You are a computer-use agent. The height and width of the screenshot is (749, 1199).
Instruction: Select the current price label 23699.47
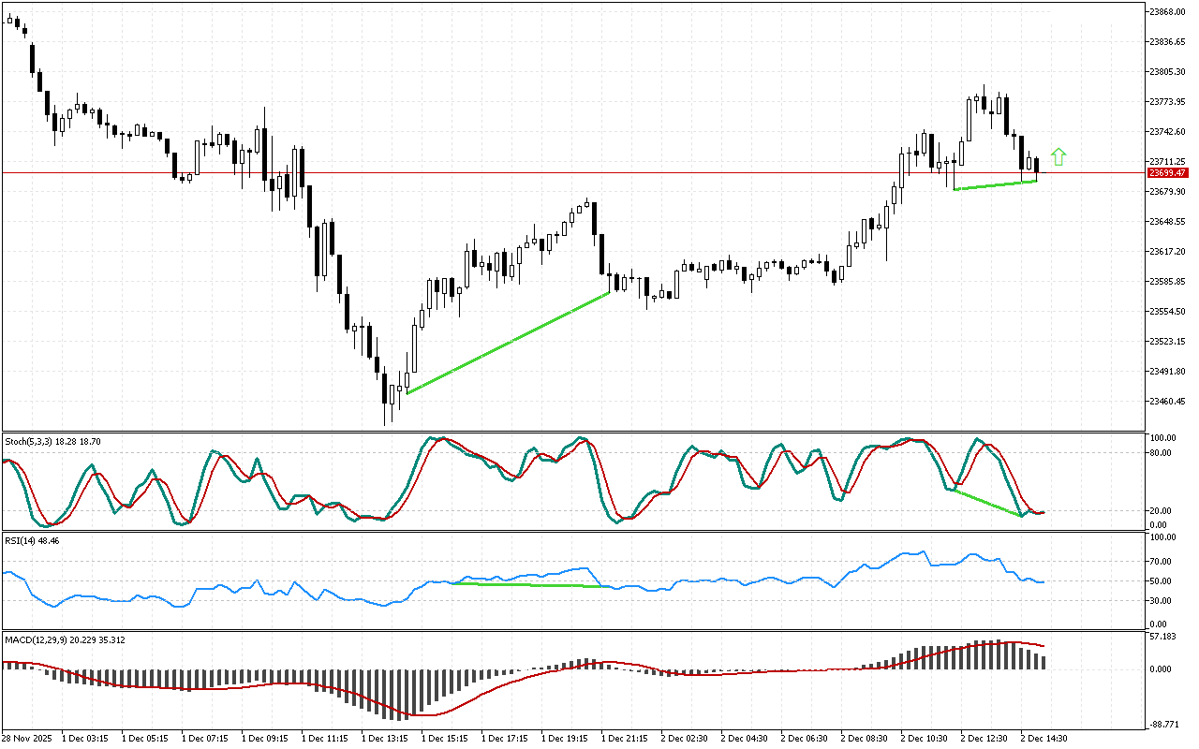[x=1167, y=173]
